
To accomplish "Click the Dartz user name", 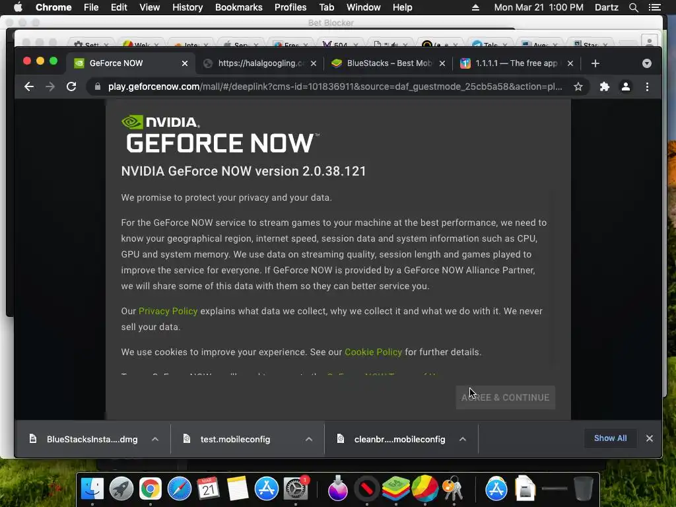I will click(x=607, y=7).
